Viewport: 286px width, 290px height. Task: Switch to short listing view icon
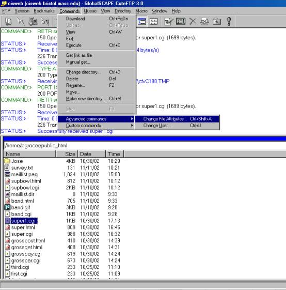click(x=153, y=22)
